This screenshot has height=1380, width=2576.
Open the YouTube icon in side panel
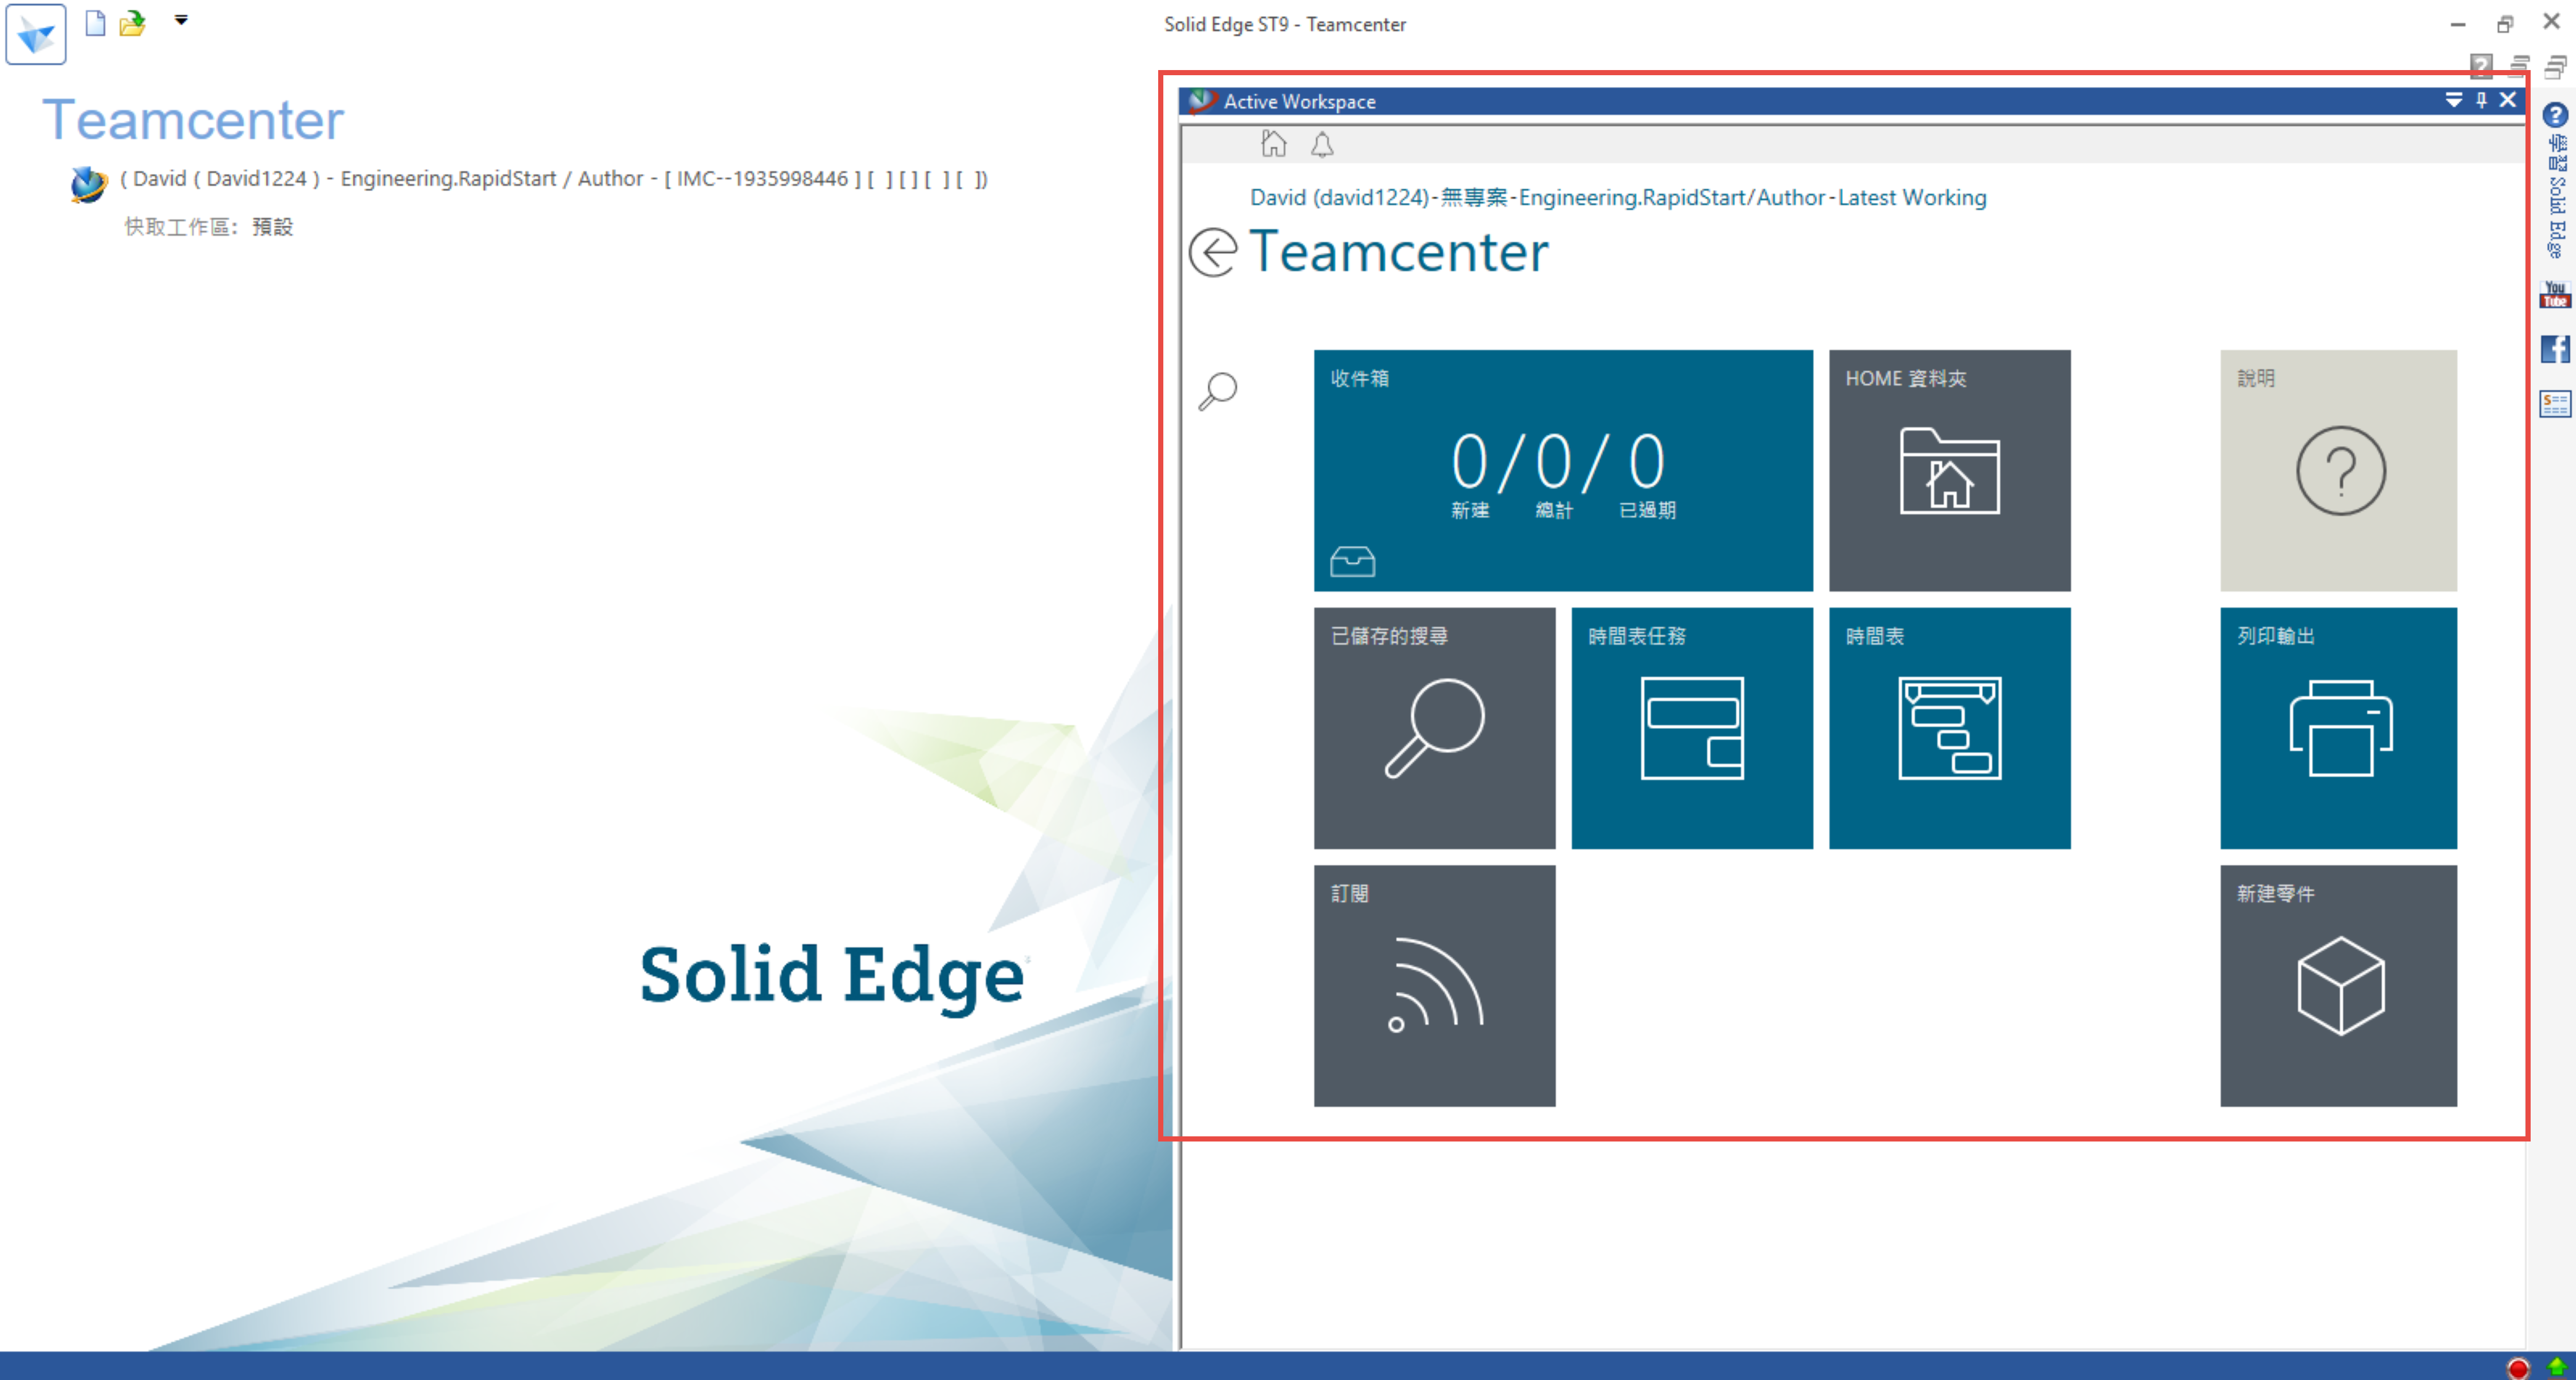pyautogui.click(x=2555, y=295)
